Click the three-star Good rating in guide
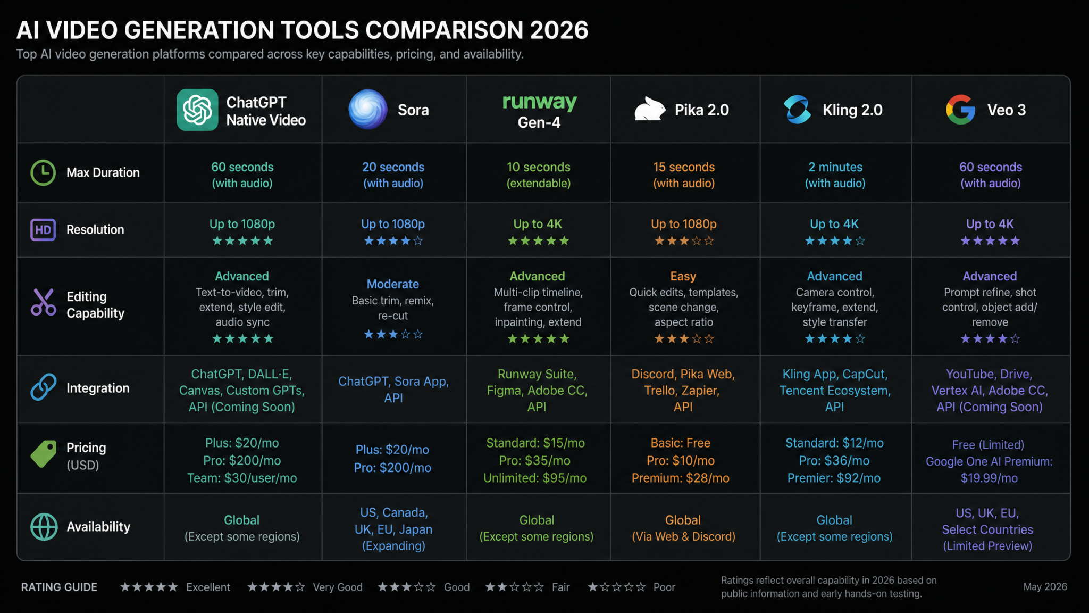The width and height of the screenshot is (1089, 613). click(407, 587)
